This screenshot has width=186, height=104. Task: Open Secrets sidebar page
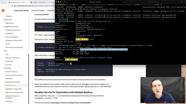(8, 44)
